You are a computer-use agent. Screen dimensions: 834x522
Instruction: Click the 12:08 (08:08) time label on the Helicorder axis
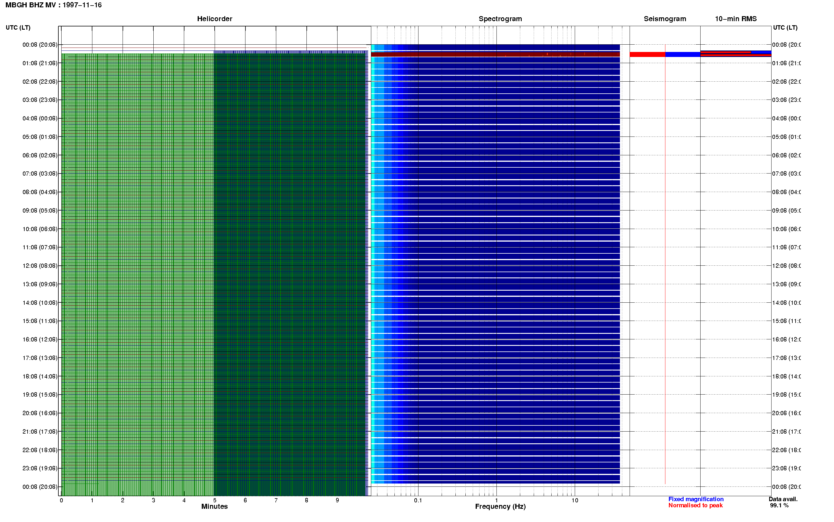(40, 266)
